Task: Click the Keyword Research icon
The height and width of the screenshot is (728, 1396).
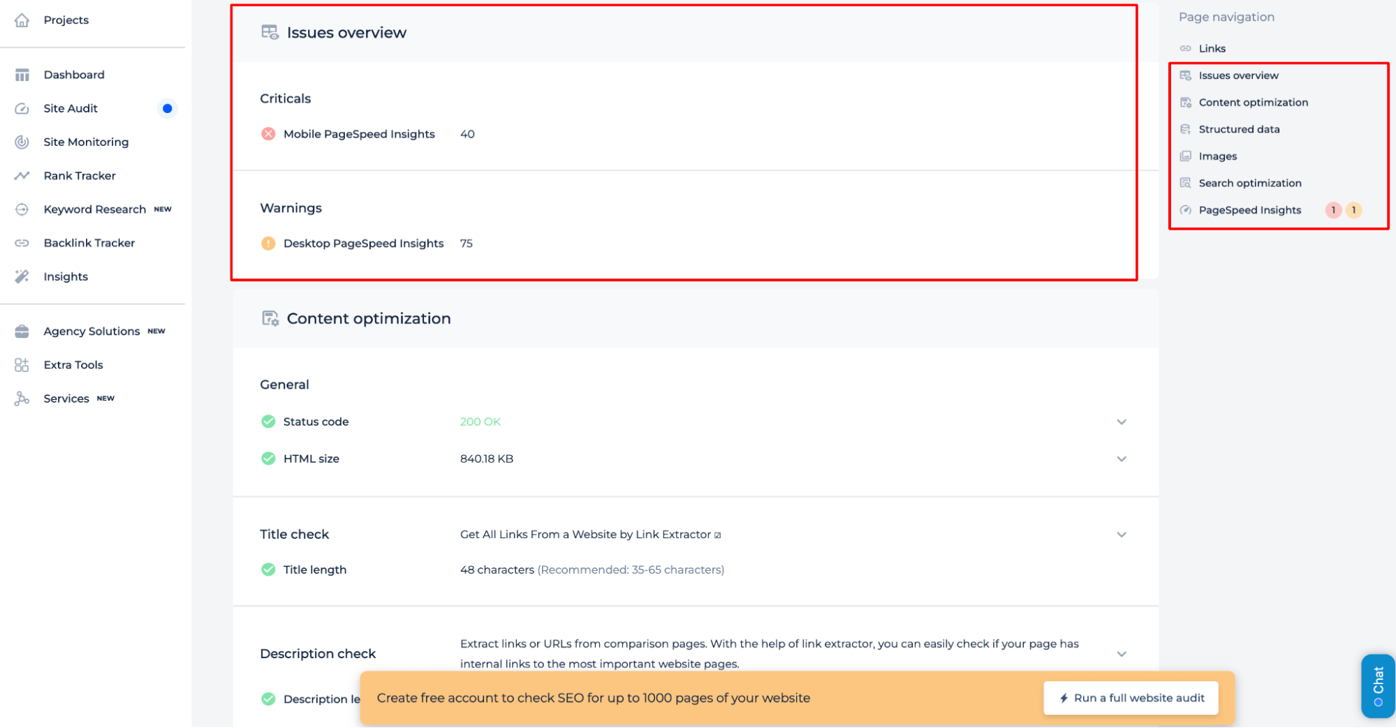Action: click(22, 209)
